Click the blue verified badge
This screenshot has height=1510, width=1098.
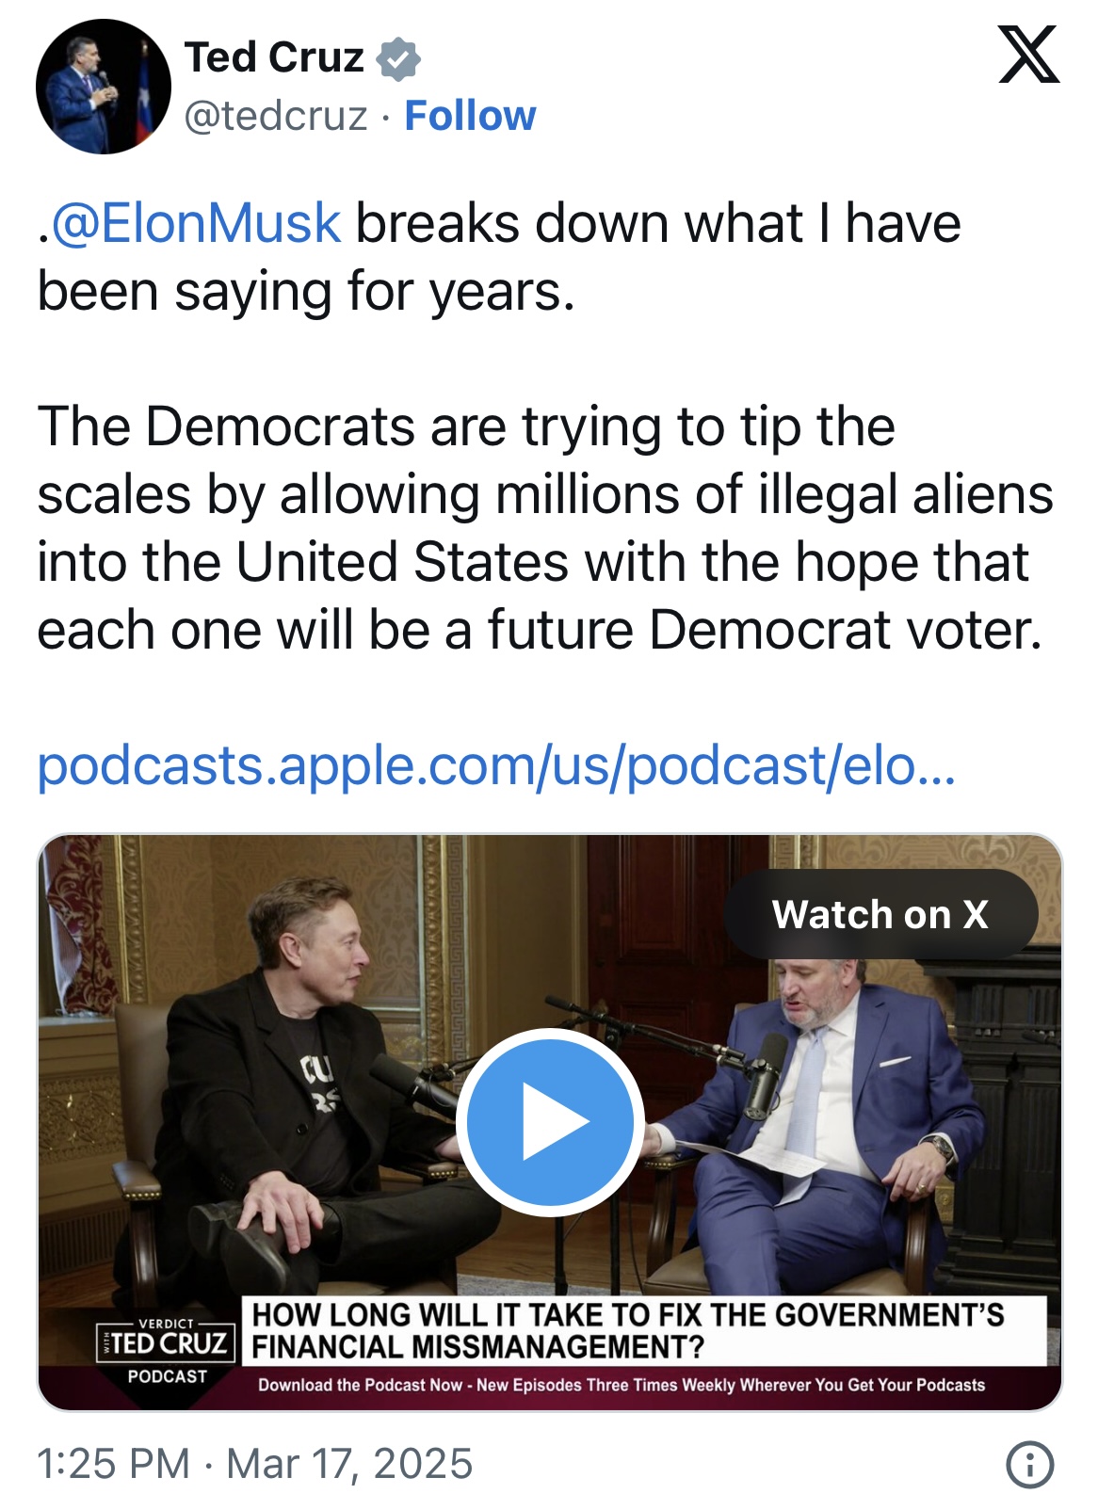tap(398, 58)
